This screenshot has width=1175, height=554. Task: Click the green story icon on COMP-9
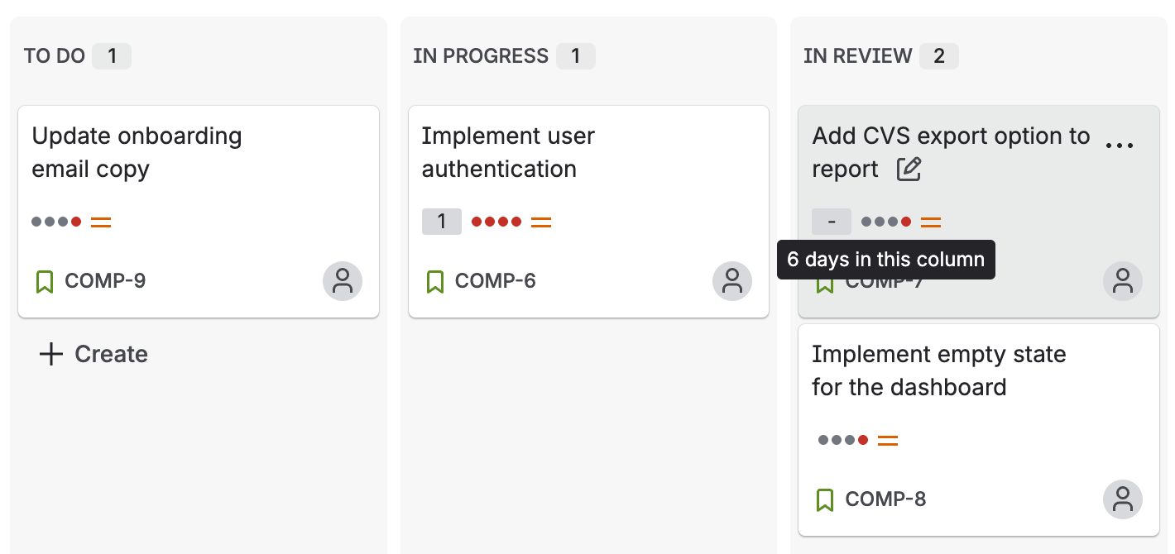[44, 281]
